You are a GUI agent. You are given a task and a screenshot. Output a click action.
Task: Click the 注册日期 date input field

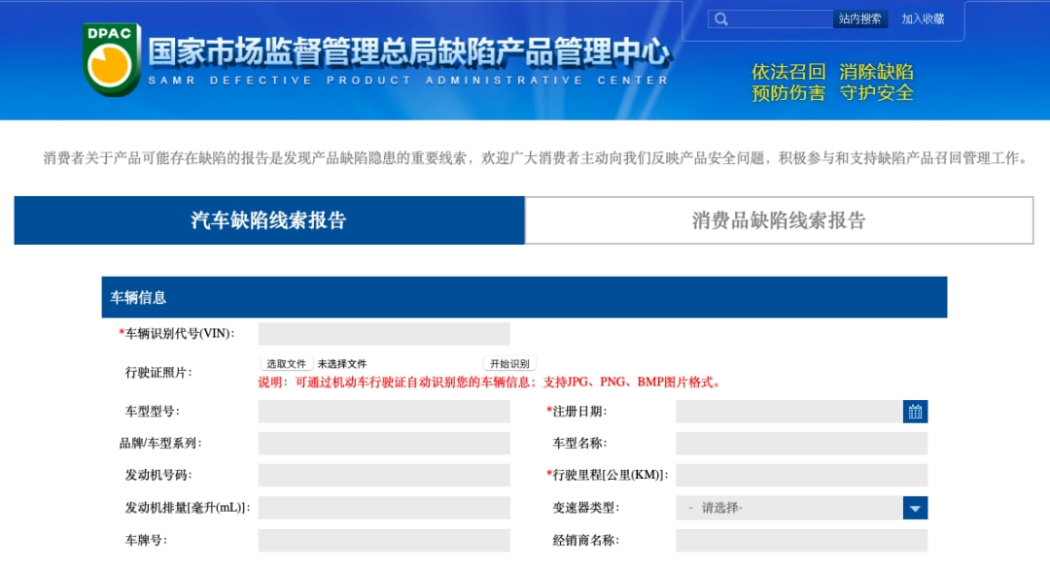[788, 412]
